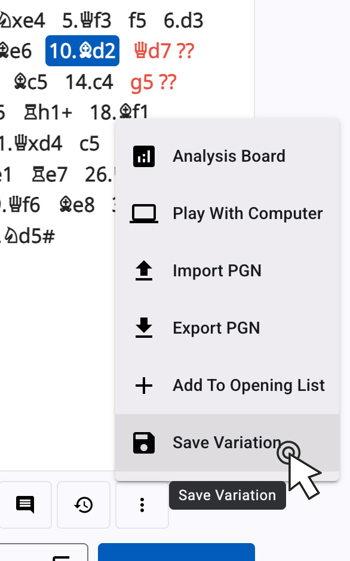The width and height of the screenshot is (350, 561).
Task: Select the highlighted move 10.Bd2
Action: pos(82,51)
